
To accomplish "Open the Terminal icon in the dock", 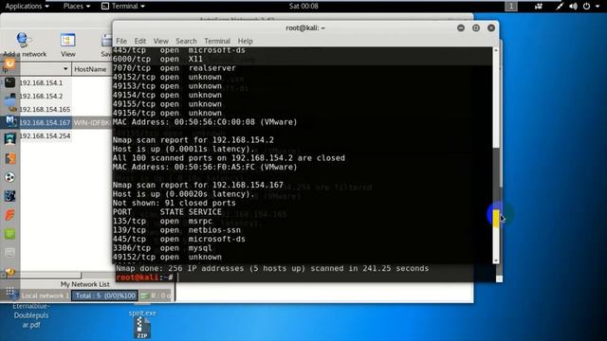I will tap(10, 82).
